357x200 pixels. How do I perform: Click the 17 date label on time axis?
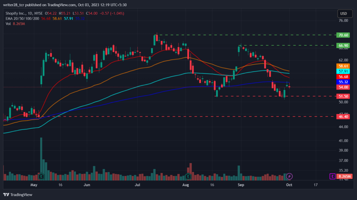point(316,185)
